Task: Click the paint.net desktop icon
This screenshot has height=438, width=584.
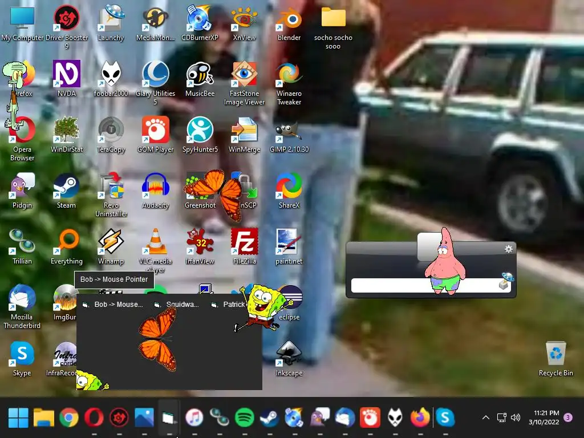Action: pyautogui.click(x=289, y=246)
